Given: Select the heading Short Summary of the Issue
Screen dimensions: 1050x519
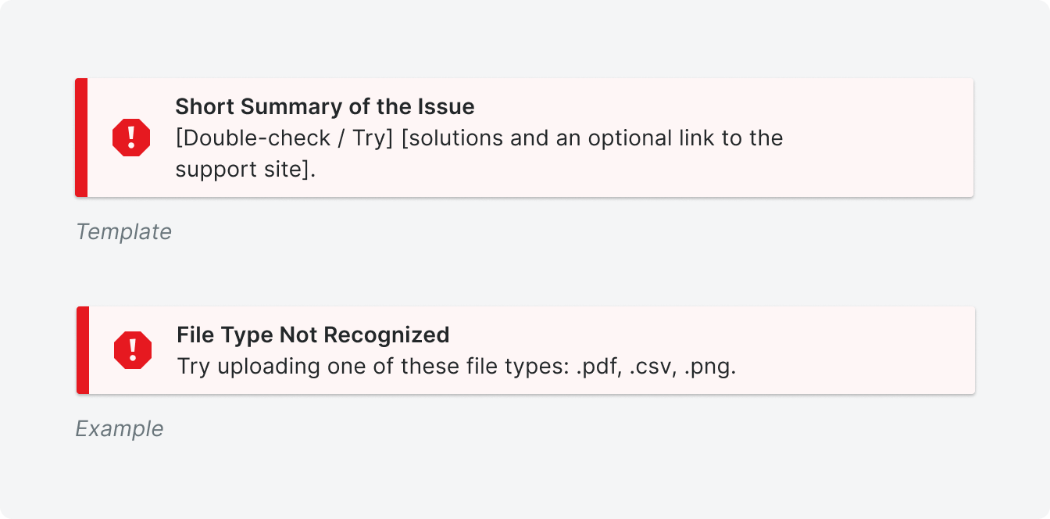Looking at the screenshot, I should pyautogui.click(x=325, y=106).
